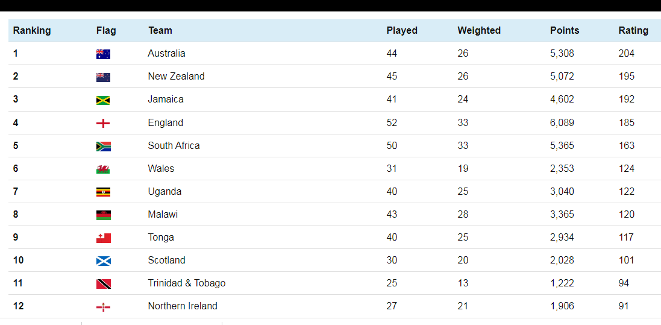
Task: Click the Played column header
Action: pyautogui.click(x=402, y=30)
